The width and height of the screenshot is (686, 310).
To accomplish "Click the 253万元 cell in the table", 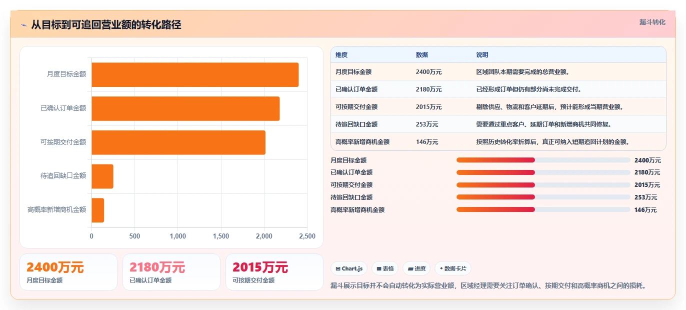I will [x=427, y=124].
